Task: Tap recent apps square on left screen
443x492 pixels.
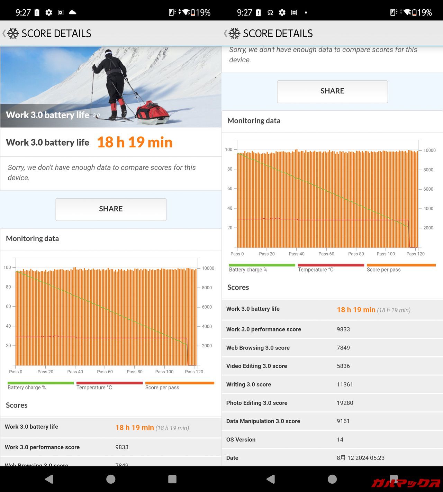Action: click(x=172, y=479)
